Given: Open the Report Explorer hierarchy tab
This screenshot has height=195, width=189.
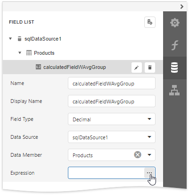Looking at the screenshot, I should (x=175, y=90).
